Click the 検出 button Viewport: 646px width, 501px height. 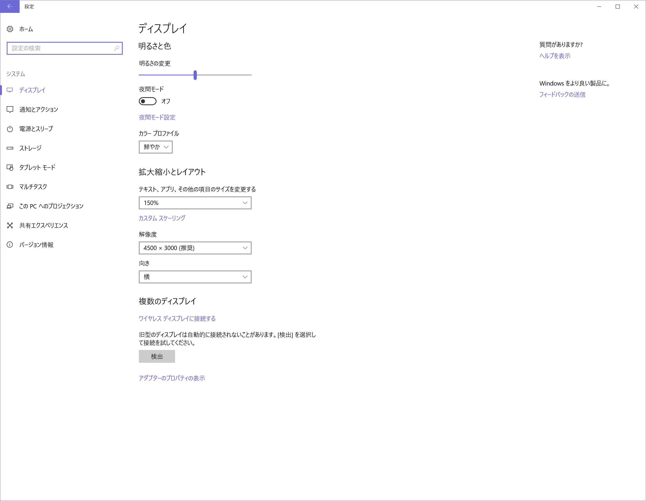pyautogui.click(x=157, y=356)
